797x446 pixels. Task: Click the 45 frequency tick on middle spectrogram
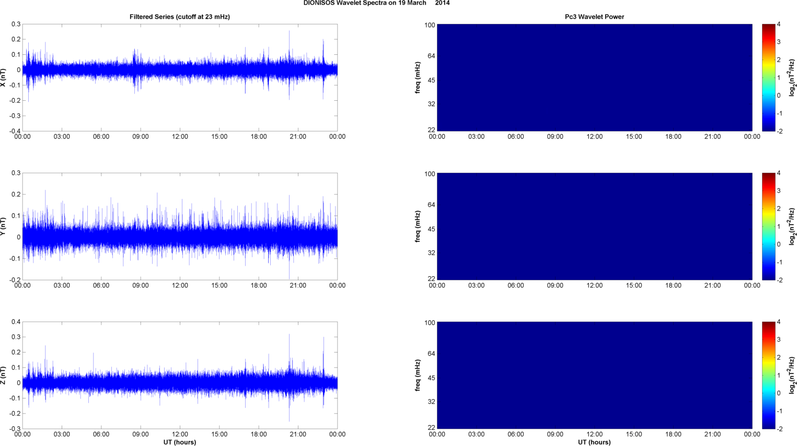(x=431, y=229)
